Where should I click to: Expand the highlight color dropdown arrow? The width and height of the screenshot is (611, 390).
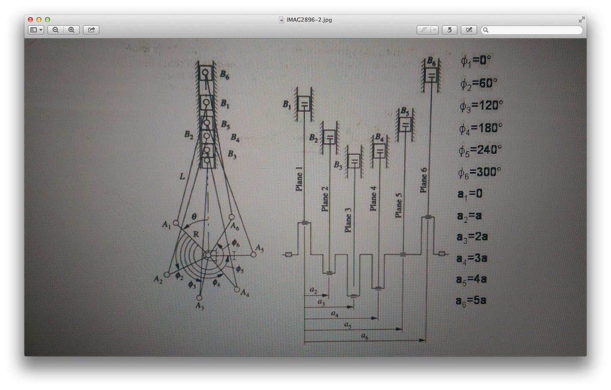point(434,30)
